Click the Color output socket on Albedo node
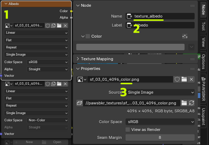 [x=71, y=11]
